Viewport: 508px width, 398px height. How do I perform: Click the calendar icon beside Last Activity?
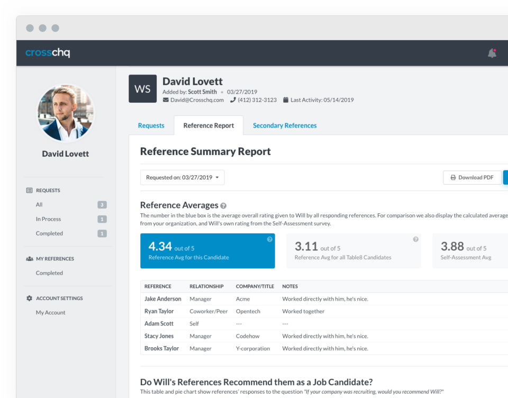[x=286, y=100]
